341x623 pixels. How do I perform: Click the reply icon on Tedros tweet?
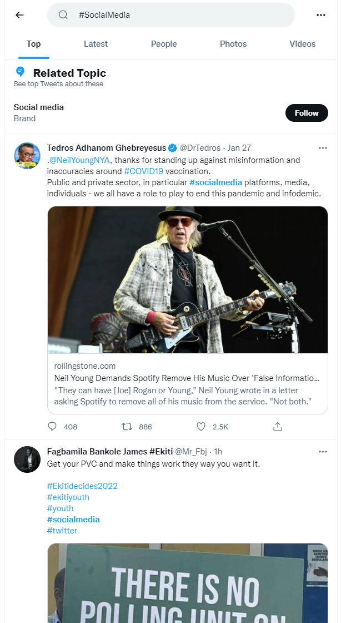tap(53, 427)
